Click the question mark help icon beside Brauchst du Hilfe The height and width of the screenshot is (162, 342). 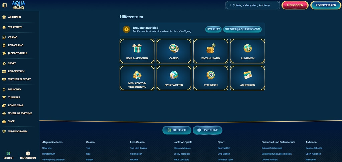(127, 29)
